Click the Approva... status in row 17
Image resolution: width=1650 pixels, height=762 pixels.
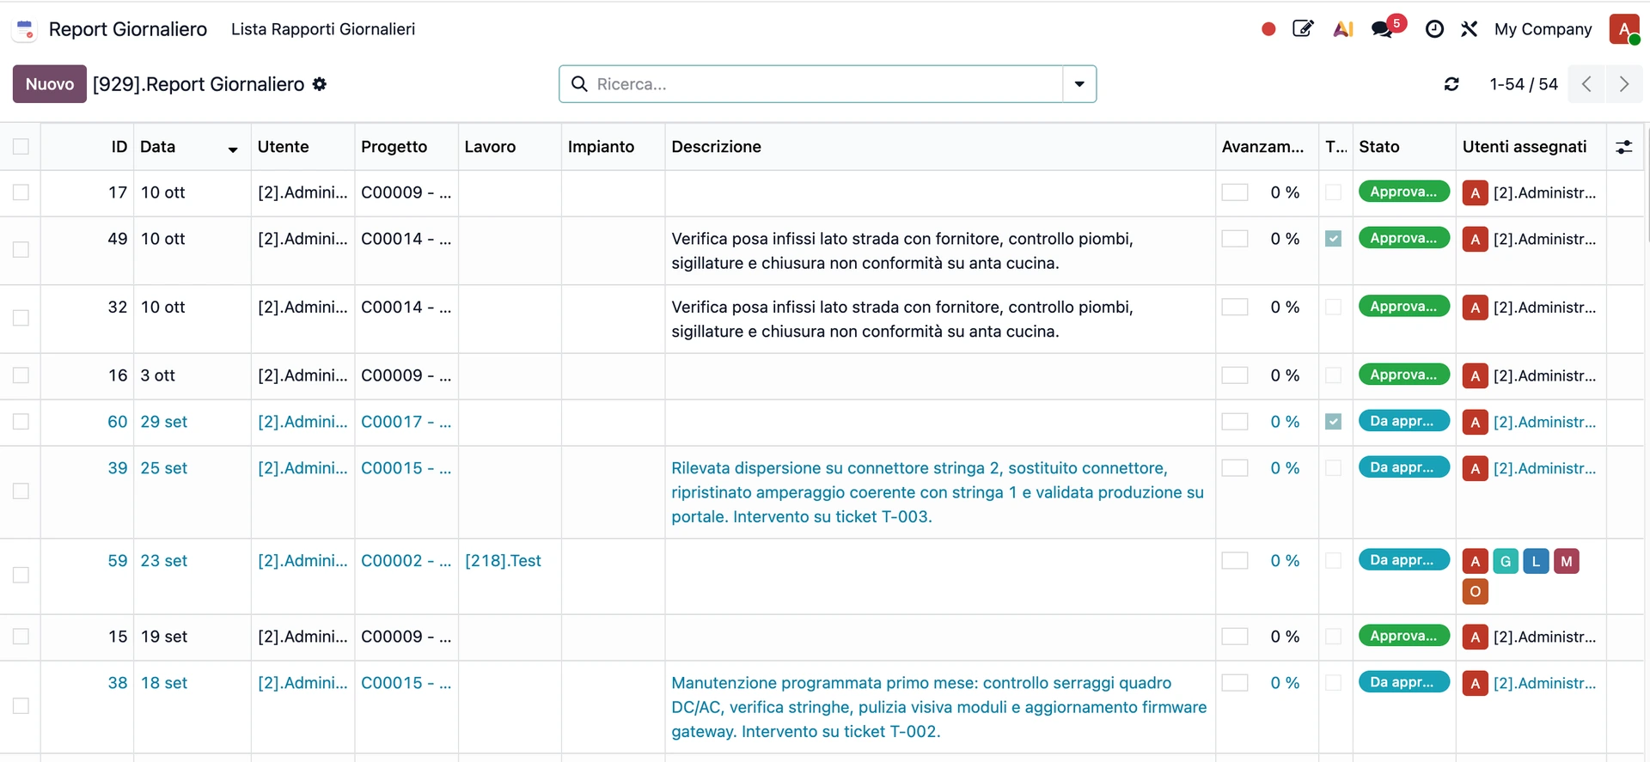pos(1404,192)
